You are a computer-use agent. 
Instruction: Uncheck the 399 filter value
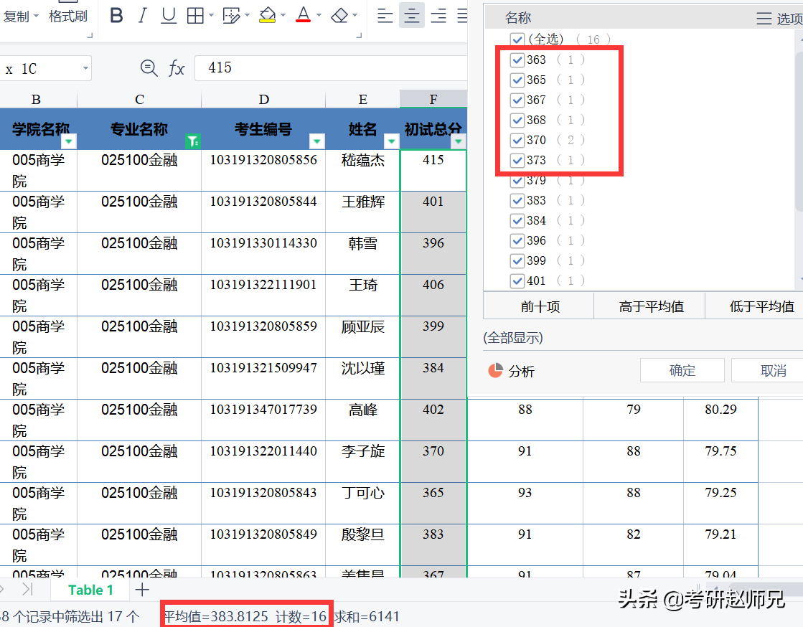517,260
